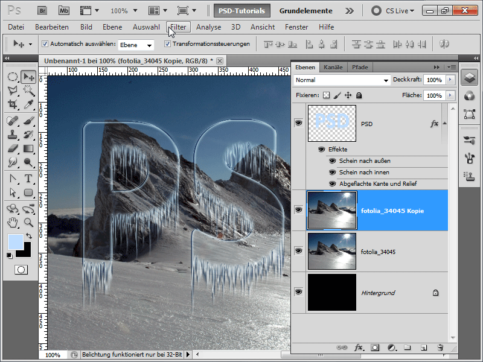Select the Horizontal Type tool

pos(28,179)
